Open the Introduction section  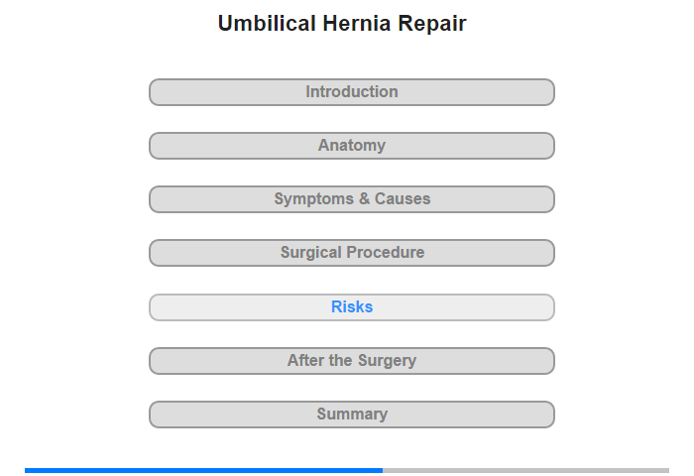tap(352, 92)
